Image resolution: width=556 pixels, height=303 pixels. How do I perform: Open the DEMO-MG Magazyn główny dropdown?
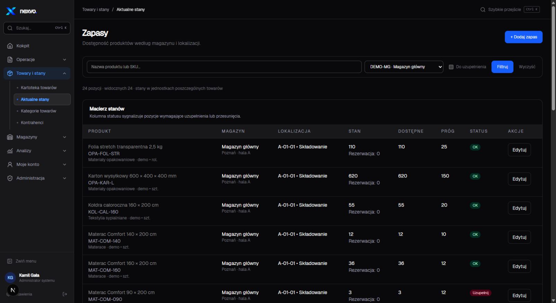coord(404,67)
